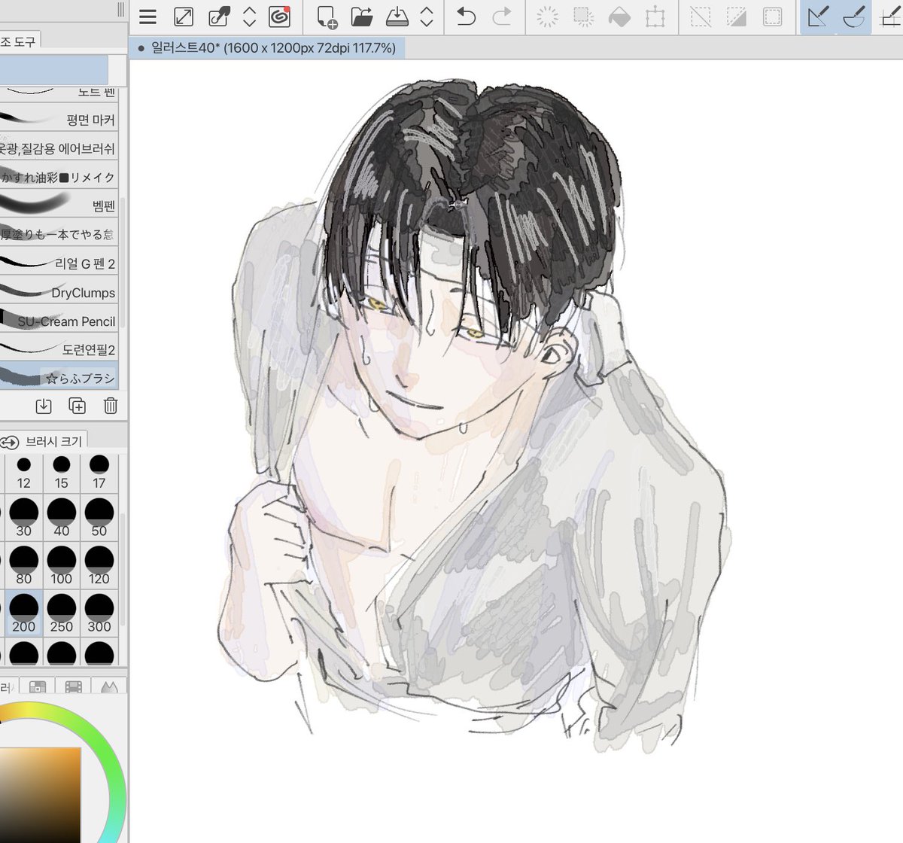Image resolution: width=903 pixels, height=843 pixels.
Task: Set brush size to 50
Action: tap(99, 518)
